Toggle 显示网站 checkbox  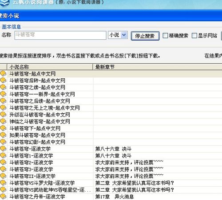point(194,35)
